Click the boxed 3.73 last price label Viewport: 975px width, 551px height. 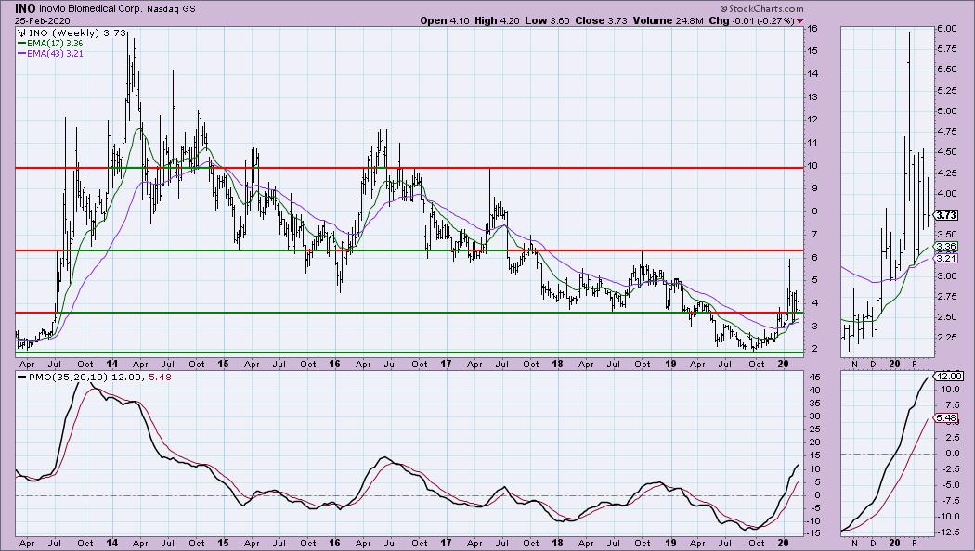pyautogui.click(x=946, y=215)
